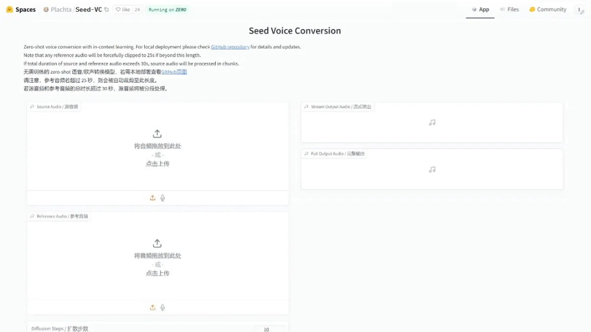
Task: Switch to the Community tab
Action: (x=548, y=9)
